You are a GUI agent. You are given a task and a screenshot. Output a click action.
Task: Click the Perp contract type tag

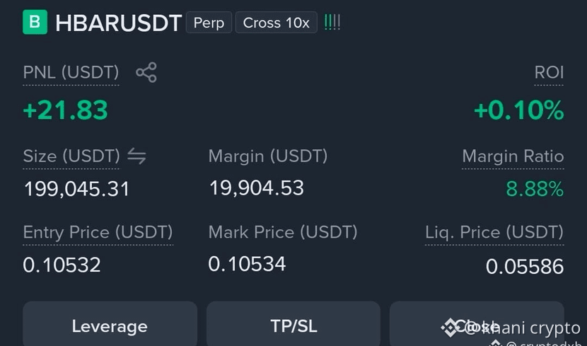209,23
